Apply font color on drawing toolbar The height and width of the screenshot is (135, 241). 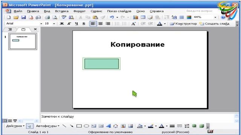pyautogui.click(x=162, y=126)
